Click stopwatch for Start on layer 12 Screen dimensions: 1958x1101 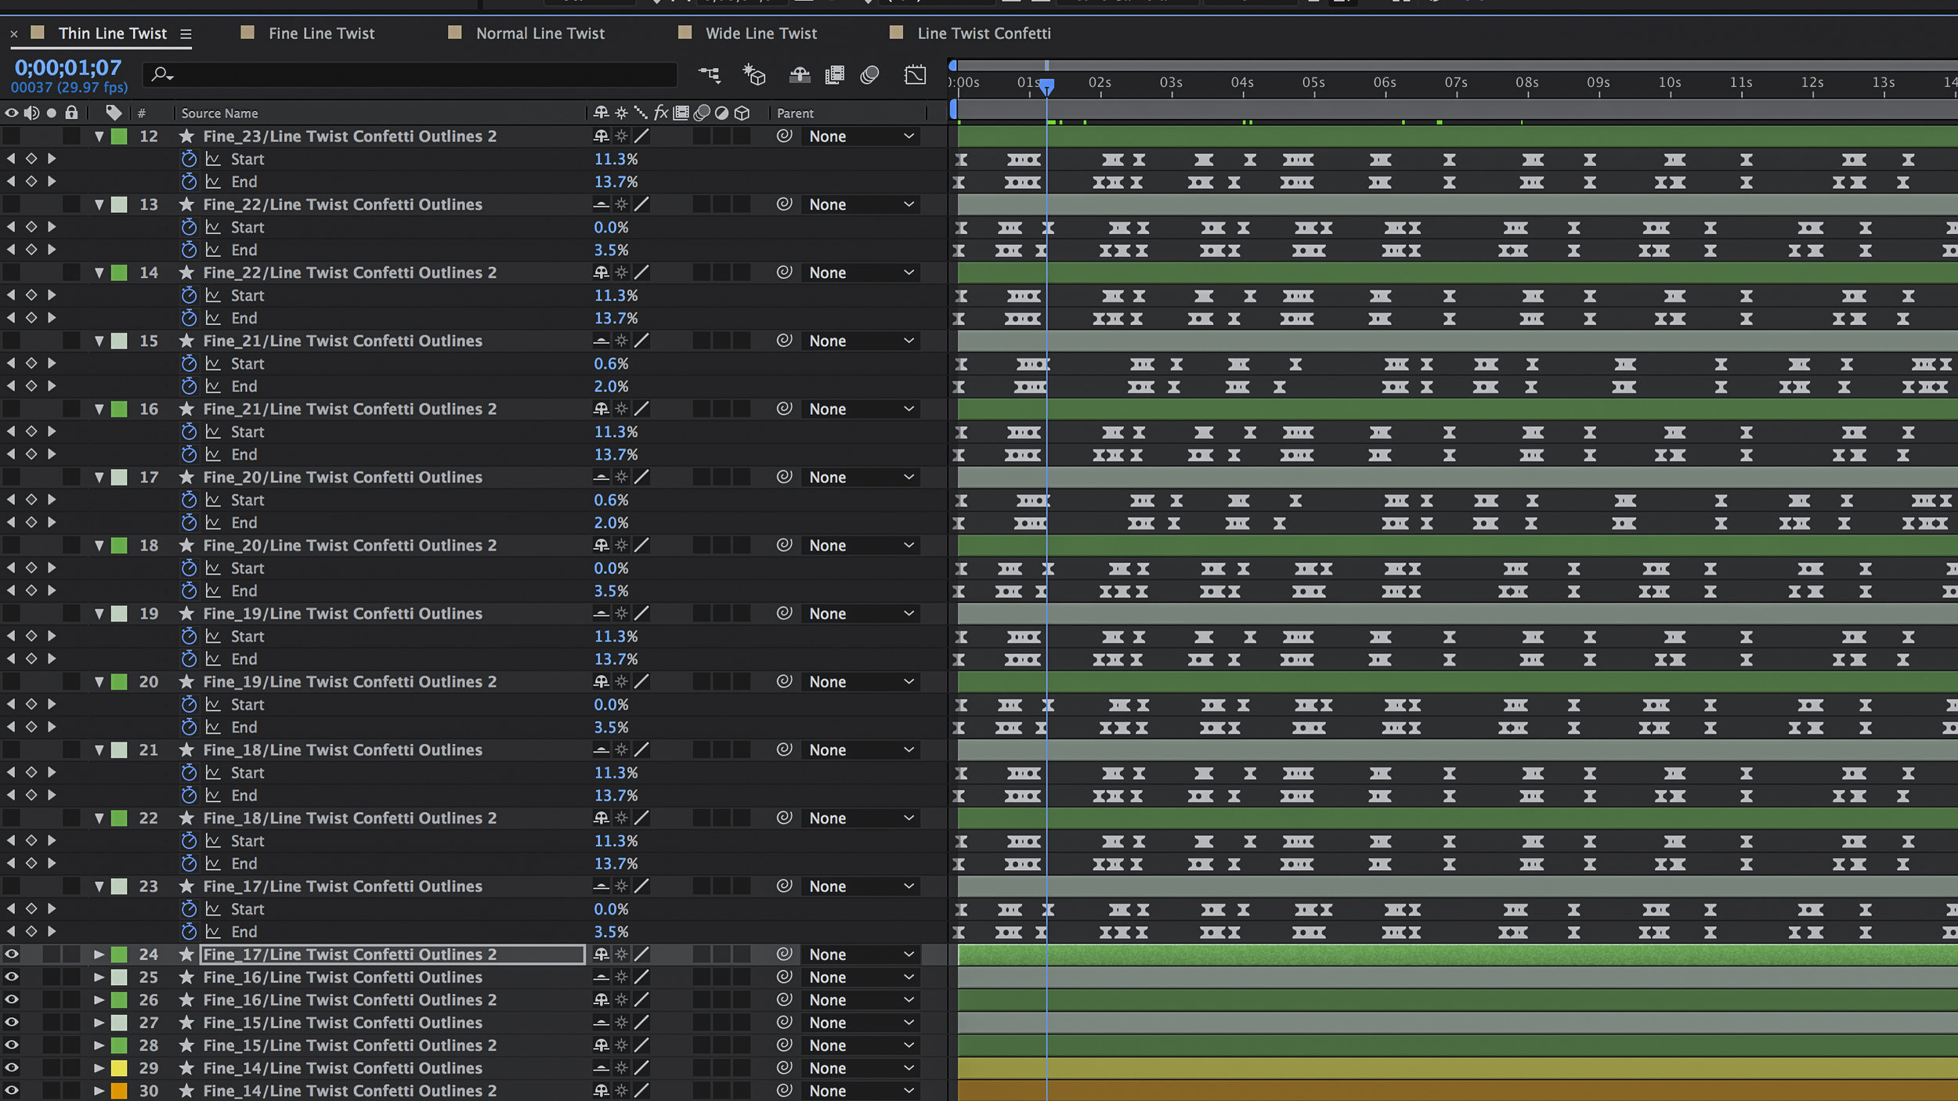pyautogui.click(x=189, y=159)
